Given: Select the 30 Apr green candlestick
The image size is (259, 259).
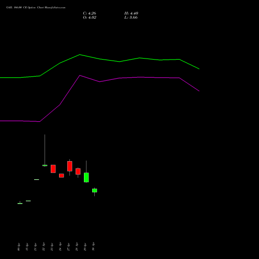Looking at the screenshot, I should 94,191.
